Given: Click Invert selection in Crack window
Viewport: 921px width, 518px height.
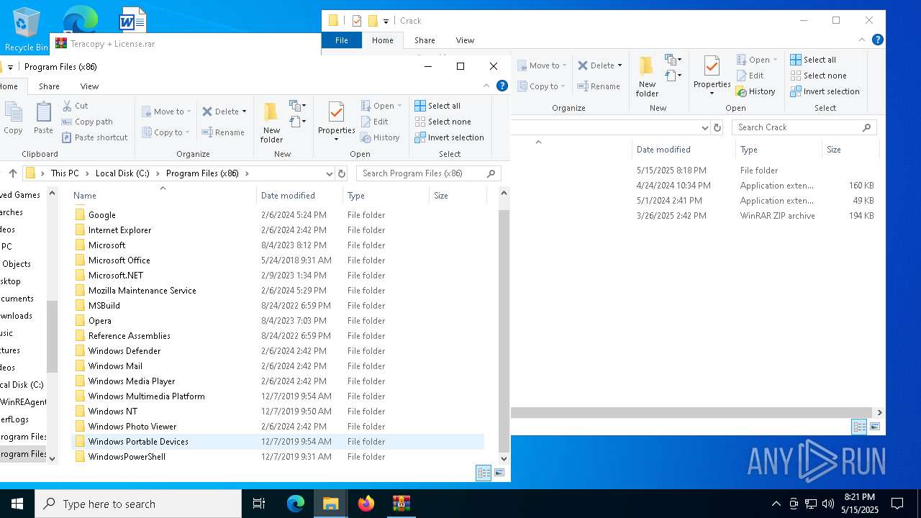Looking at the screenshot, I should 825,91.
